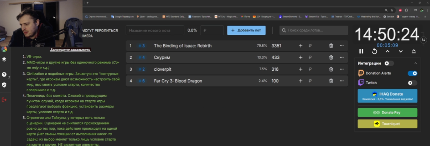Open the Google Переводчик bookmark
Viewport: 430px width, 146px height.
point(122,17)
